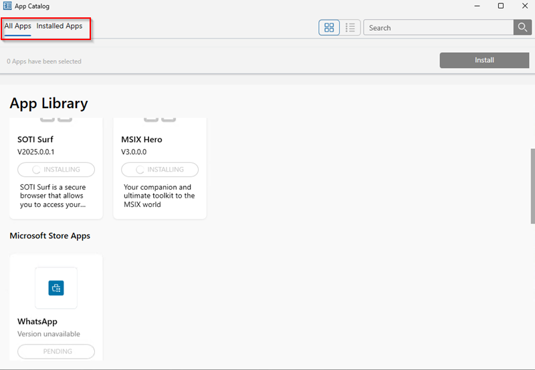Open the MSIX Hero app title
This screenshot has height=370, width=535.
pos(142,140)
